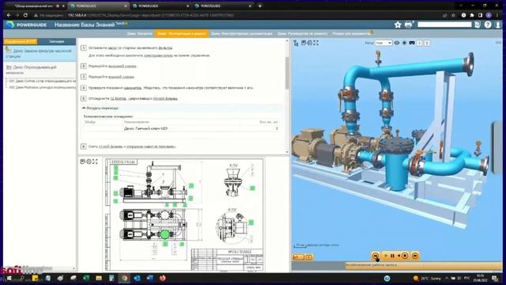Open a new browser tab with plus button
The height and width of the screenshot is (285, 506).
tap(259, 6)
